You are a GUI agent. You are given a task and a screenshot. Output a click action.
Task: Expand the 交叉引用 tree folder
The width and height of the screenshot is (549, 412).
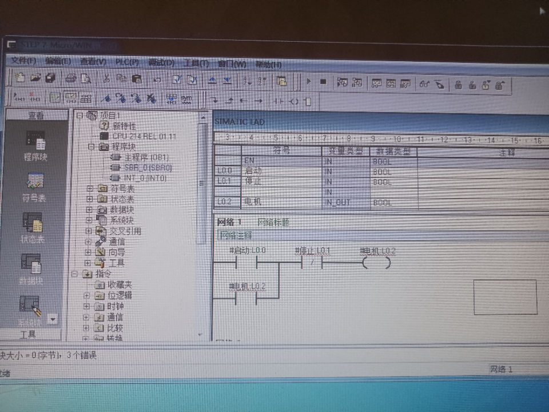point(89,231)
